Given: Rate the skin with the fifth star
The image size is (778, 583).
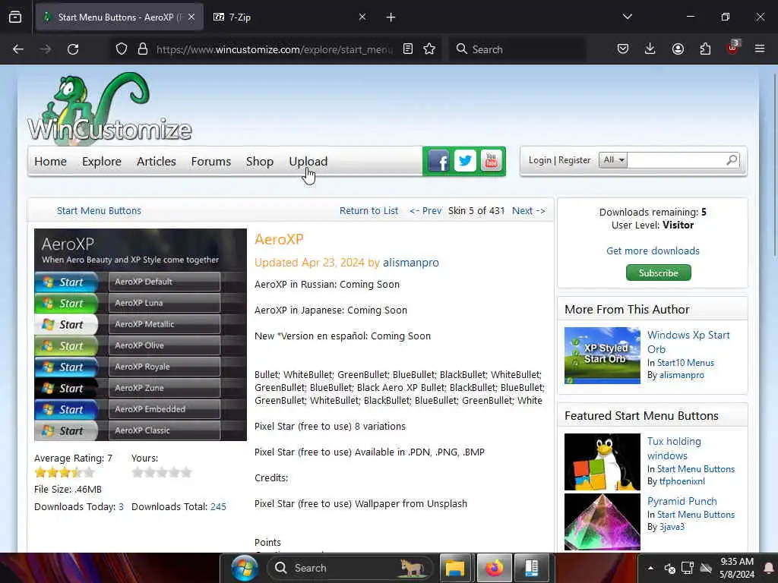Looking at the screenshot, I should [x=186, y=472].
